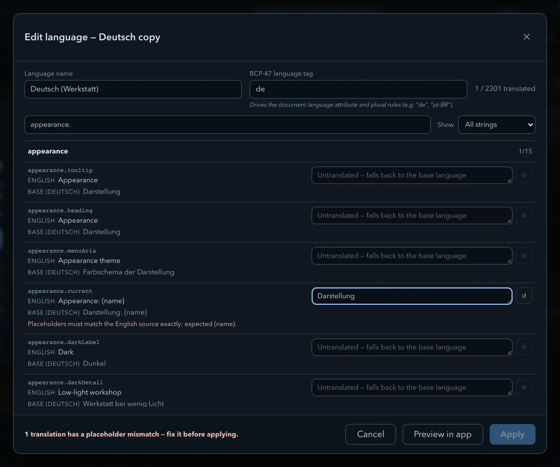Viewport: 560px width, 467px height.
Task: Edit the appearance.darkDetail translation field
Action: (412, 388)
